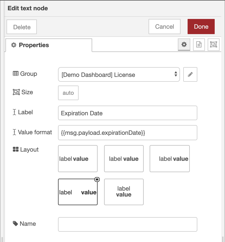Click the Value format cursor icon

point(14,132)
